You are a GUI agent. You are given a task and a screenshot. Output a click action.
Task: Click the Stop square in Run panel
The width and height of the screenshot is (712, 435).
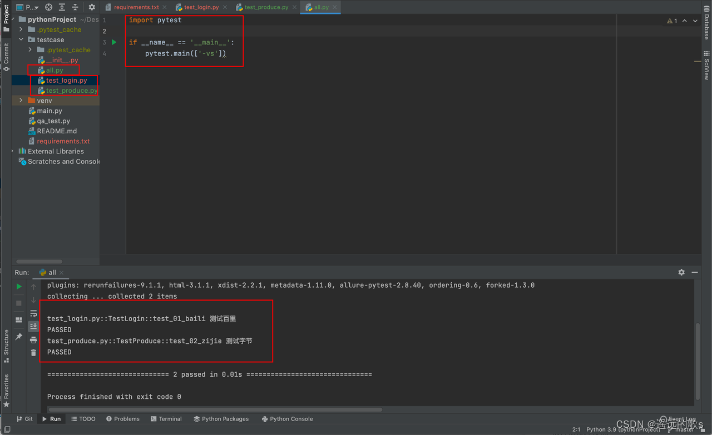(19, 303)
